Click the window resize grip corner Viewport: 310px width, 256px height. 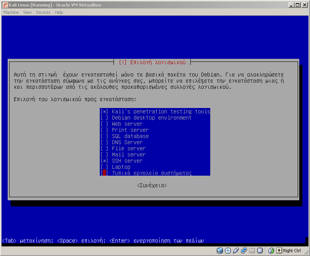coord(306,252)
